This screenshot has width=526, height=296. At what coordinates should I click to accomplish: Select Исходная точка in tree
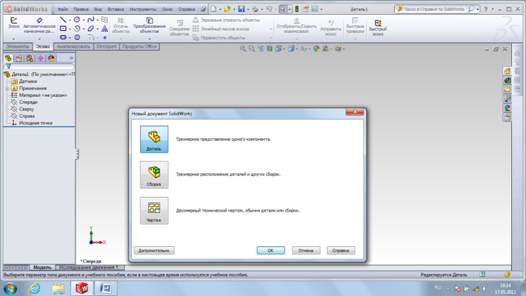36,123
